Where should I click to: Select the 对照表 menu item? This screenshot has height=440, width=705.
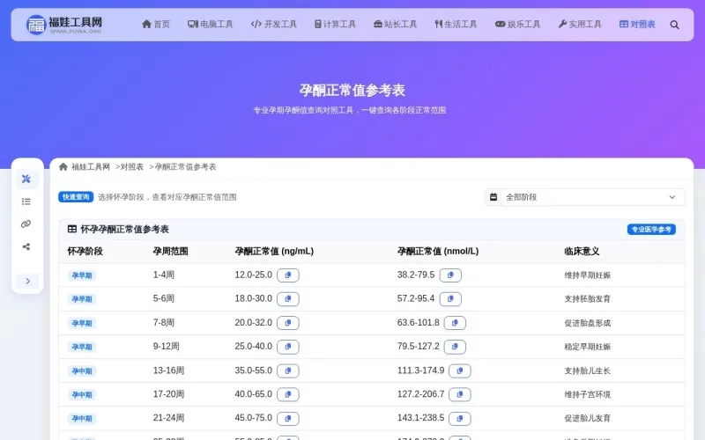point(637,25)
